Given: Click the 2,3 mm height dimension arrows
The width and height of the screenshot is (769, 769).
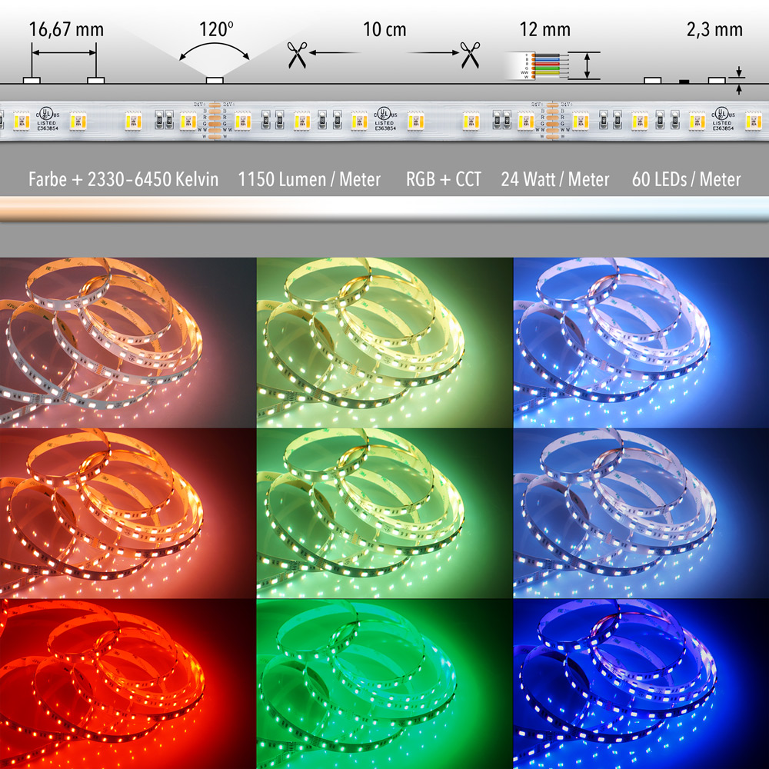Looking at the screenshot, I should 739,82.
